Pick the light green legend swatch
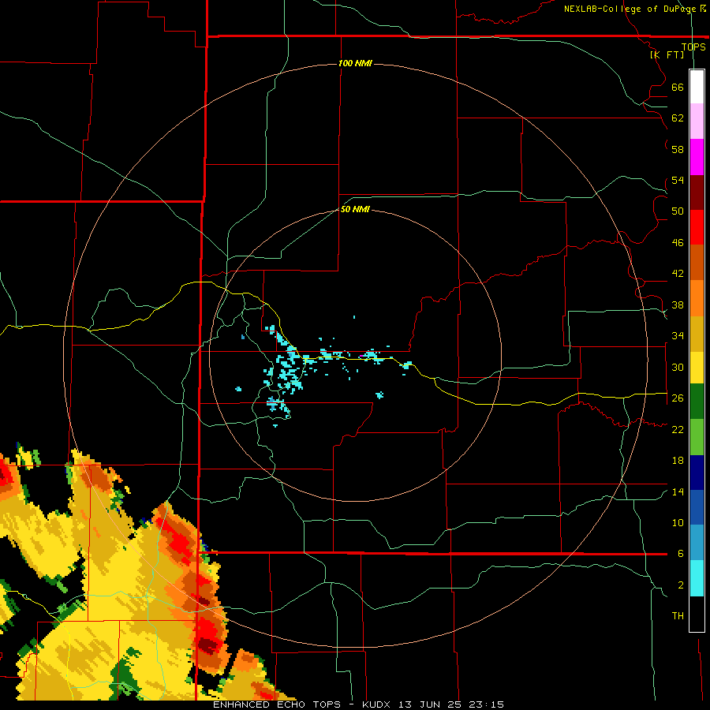The image size is (710, 710). (697, 437)
